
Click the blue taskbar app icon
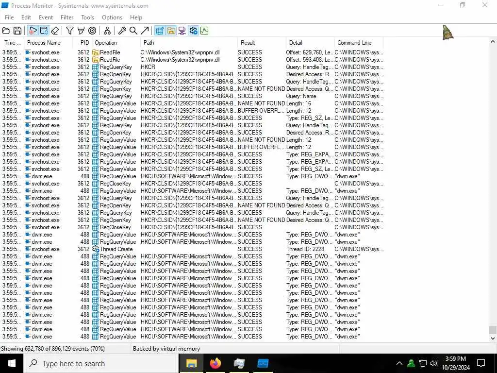click(x=263, y=363)
